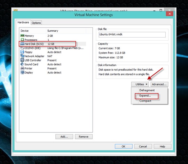Click the Cancel button

click(143, 146)
